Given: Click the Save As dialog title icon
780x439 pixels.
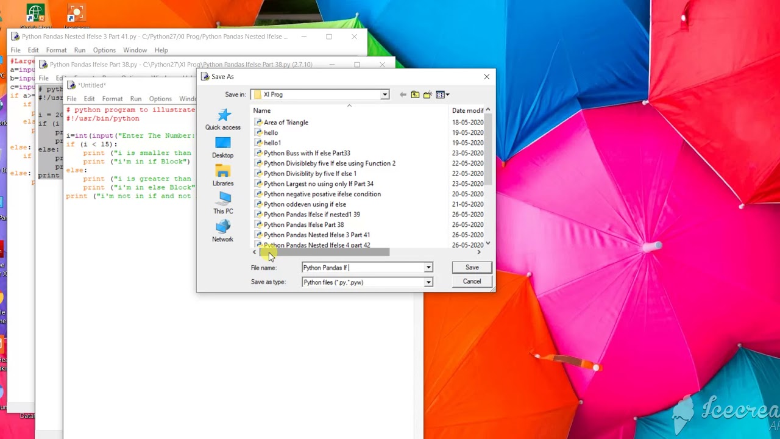Looking at the screenshot, I should point(205,77).
